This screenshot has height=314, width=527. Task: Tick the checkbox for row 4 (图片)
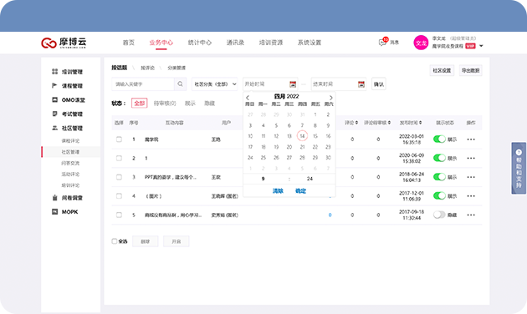pos(119,196)
